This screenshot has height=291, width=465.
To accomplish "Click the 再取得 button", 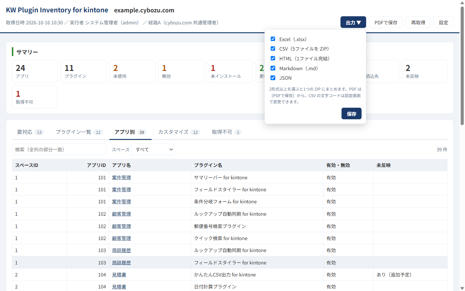I will [418, 22].
